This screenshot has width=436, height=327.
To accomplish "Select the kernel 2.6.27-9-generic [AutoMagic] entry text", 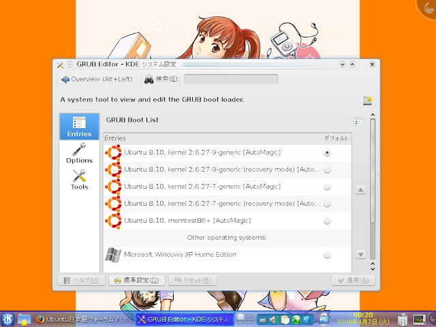I will coord(202,153).
